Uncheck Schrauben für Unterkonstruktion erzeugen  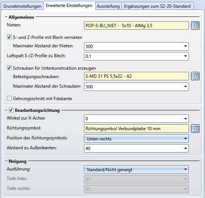[9, 68]
